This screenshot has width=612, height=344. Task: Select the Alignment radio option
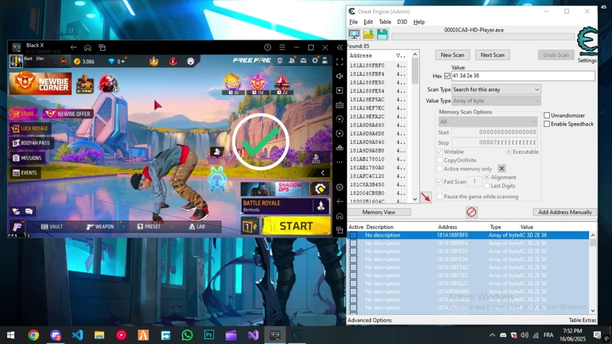(487, 177)
